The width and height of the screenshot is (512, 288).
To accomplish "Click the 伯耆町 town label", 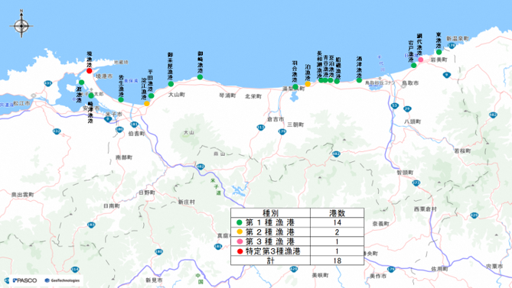I will (136, 134).
